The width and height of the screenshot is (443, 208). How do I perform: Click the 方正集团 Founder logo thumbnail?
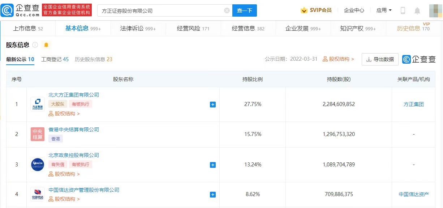tap(38, 104)
